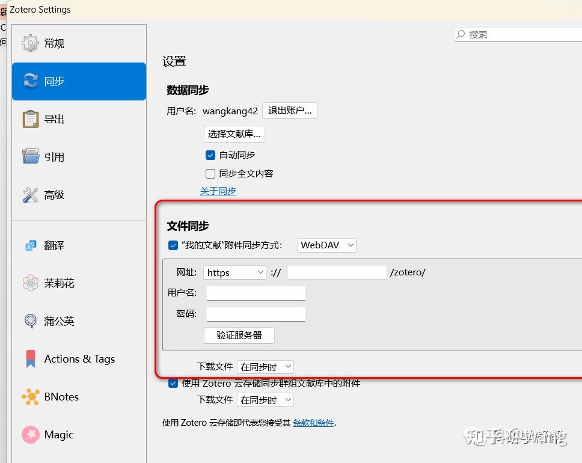582x463 pixels.
Task: Open the https protocol dropdown
Action: (x=234, y=272)
